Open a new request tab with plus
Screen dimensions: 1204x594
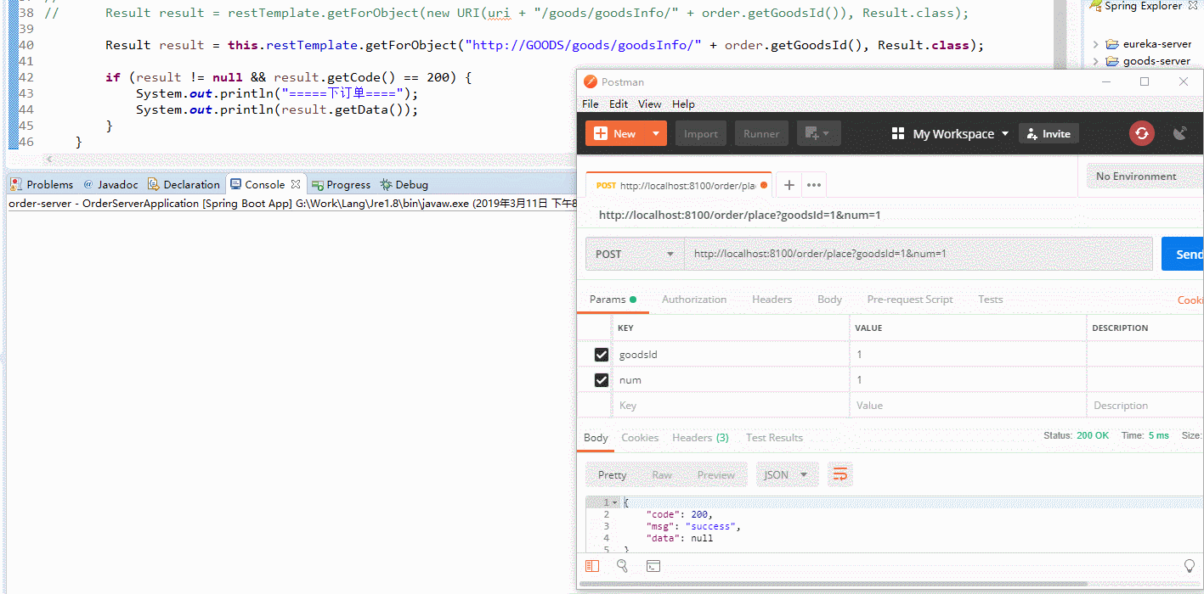tap(789, 185)
